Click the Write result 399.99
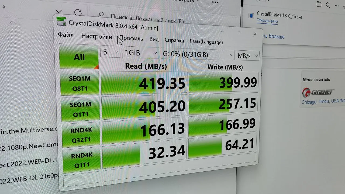This screenshot has height=194, width=345. click(223, 82)
